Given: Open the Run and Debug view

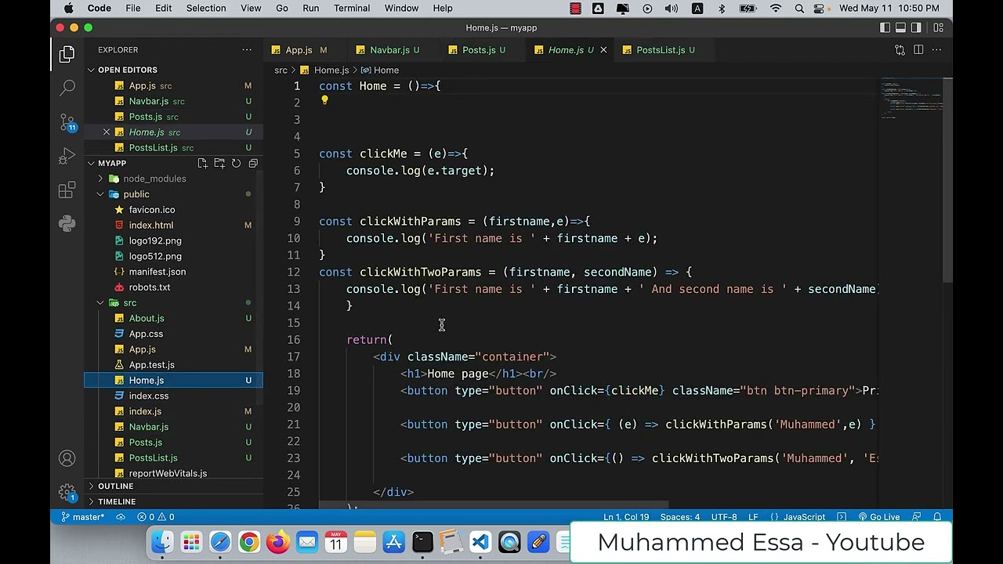Looking at the screenshot, I should pyautogui.click(x=67, y=156).
